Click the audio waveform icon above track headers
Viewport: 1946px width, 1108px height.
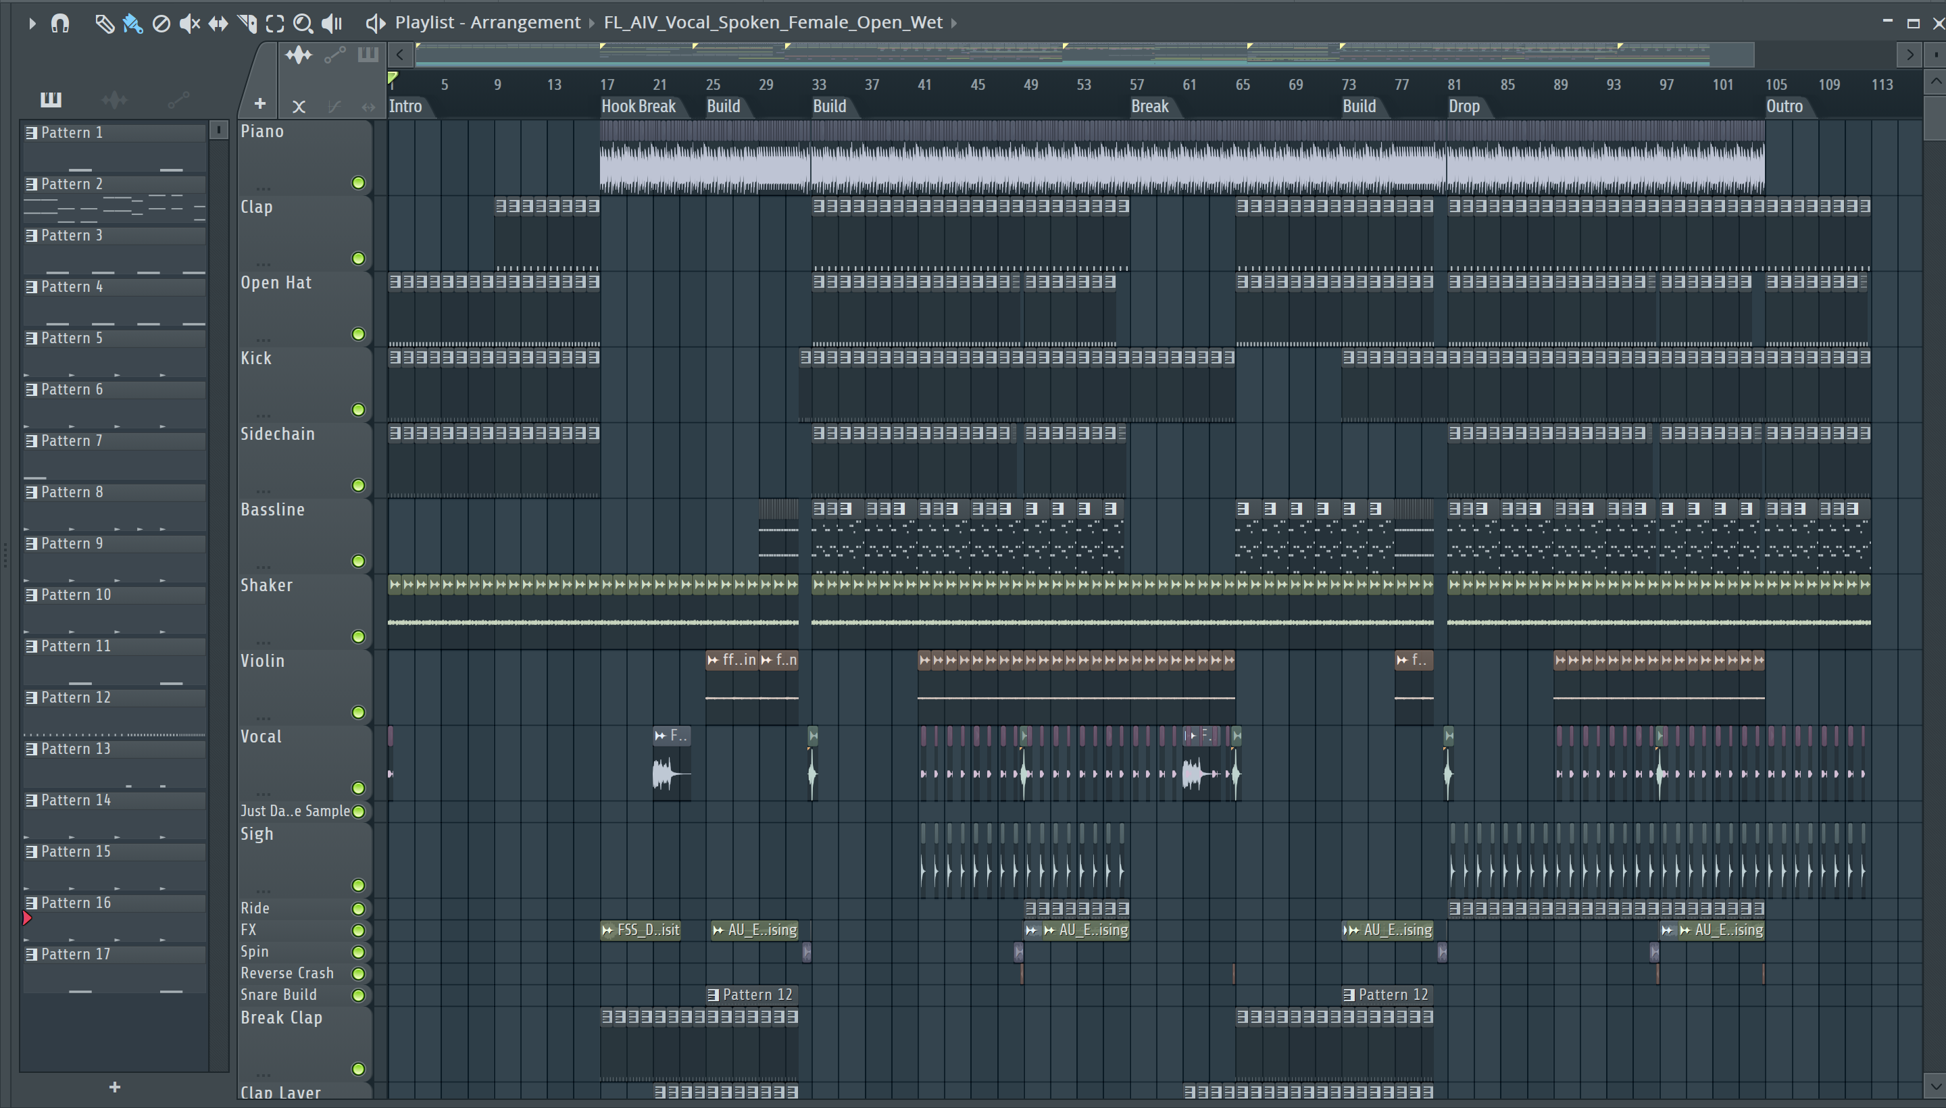point(299,55)
